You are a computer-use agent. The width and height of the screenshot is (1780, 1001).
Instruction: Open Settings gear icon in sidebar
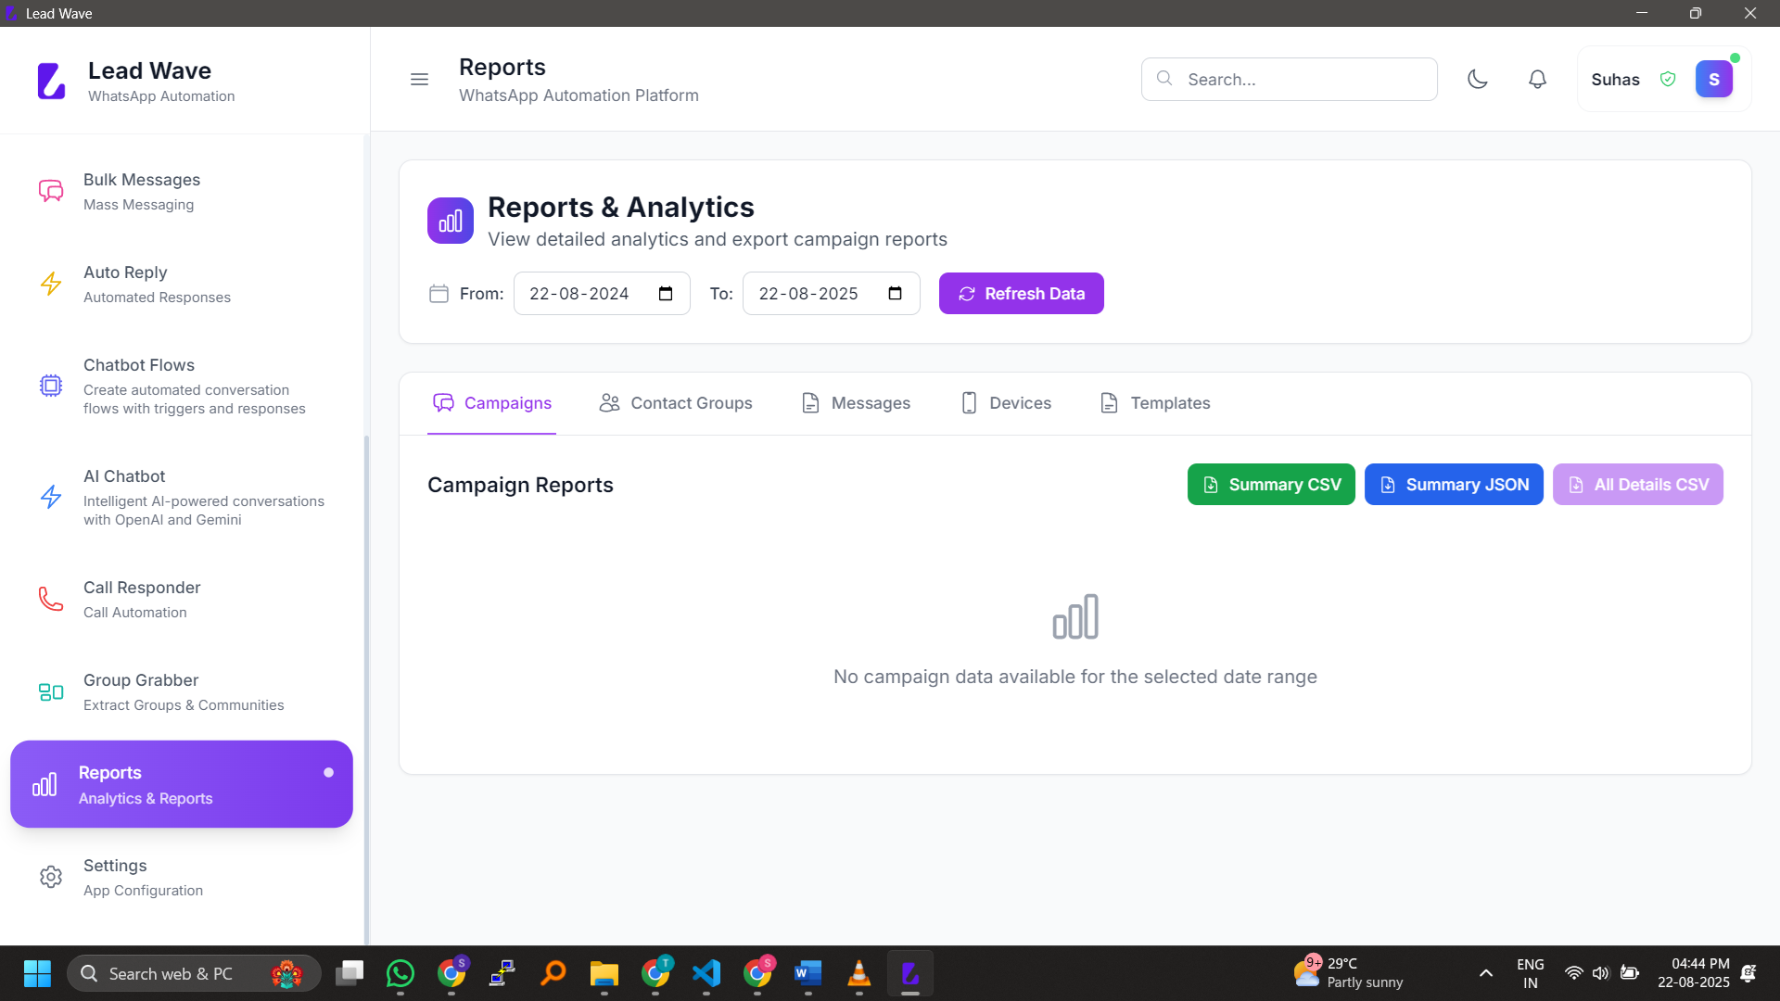tap(51, 877)
